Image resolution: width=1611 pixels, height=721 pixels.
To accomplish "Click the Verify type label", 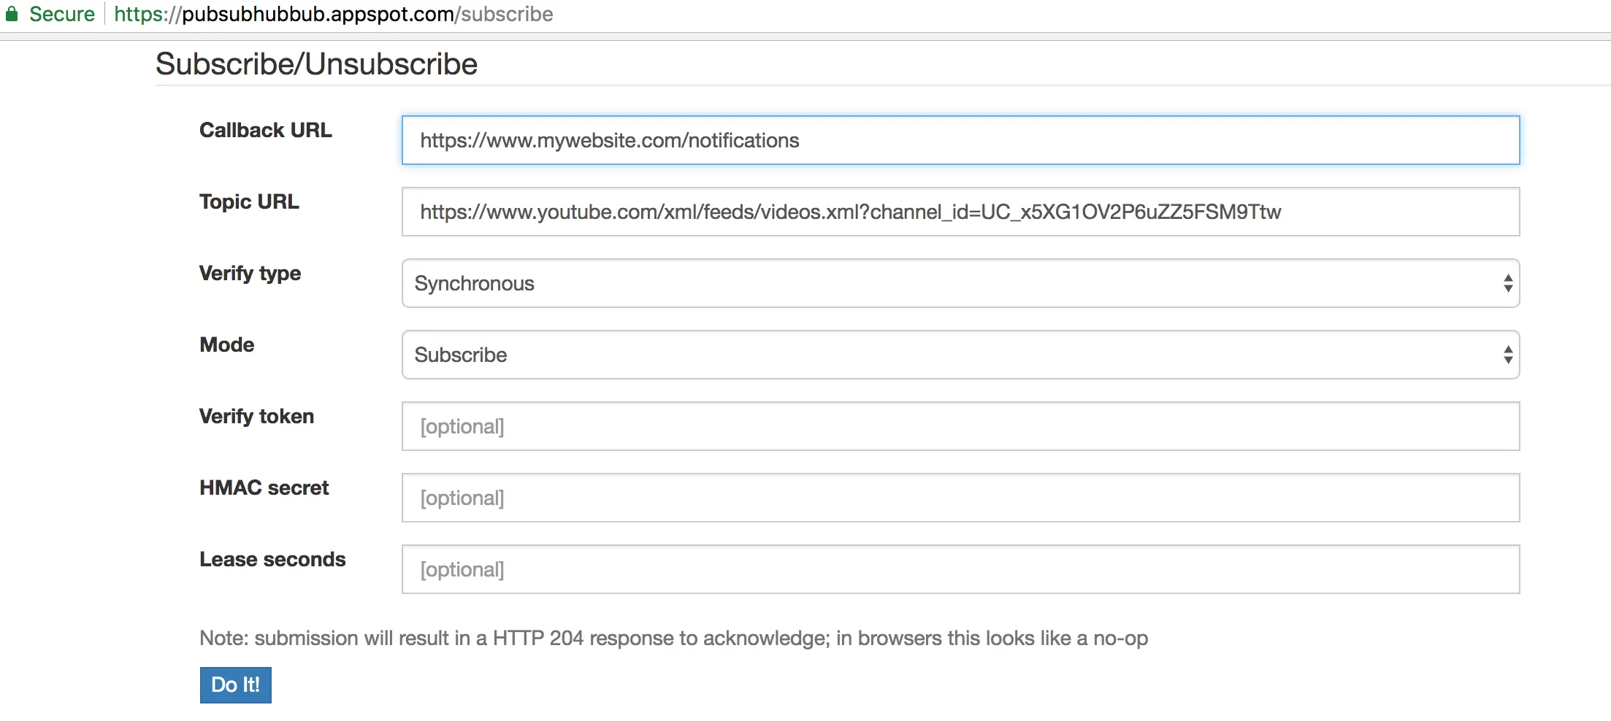I will (x=250, y=273).
